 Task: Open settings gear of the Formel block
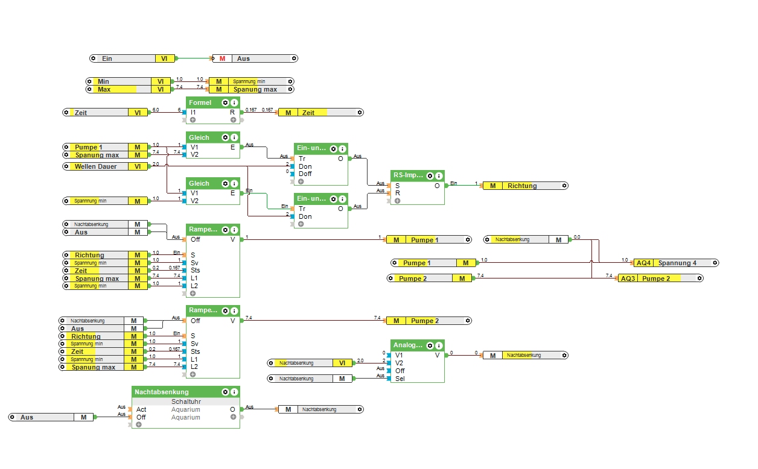tap(225, 103)
